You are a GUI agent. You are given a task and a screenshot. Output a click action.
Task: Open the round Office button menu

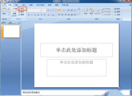(x=3, y=3)
